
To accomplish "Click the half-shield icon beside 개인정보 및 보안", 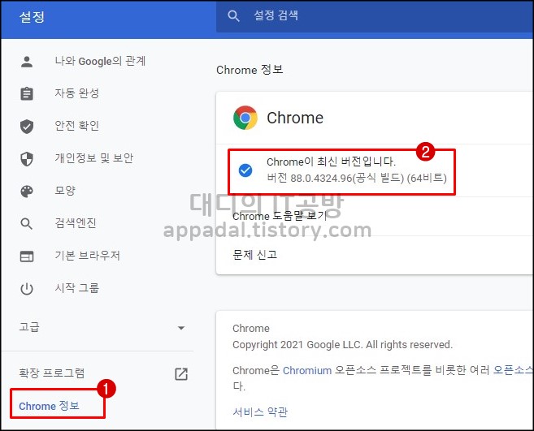I will 27,158.
